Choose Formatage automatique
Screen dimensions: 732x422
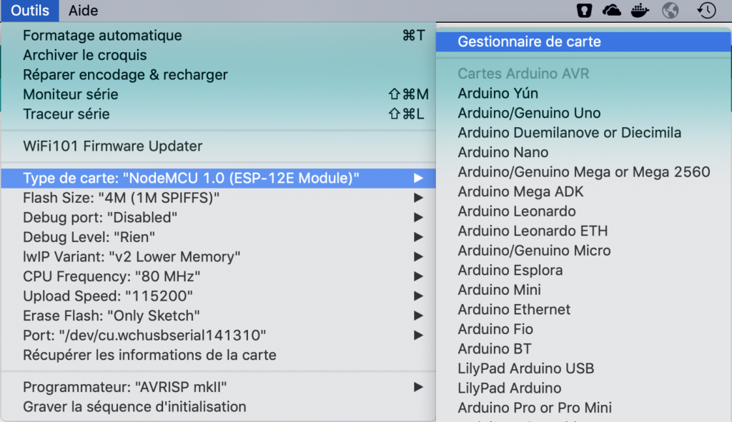pyautogui.click(x=219, y=36)
